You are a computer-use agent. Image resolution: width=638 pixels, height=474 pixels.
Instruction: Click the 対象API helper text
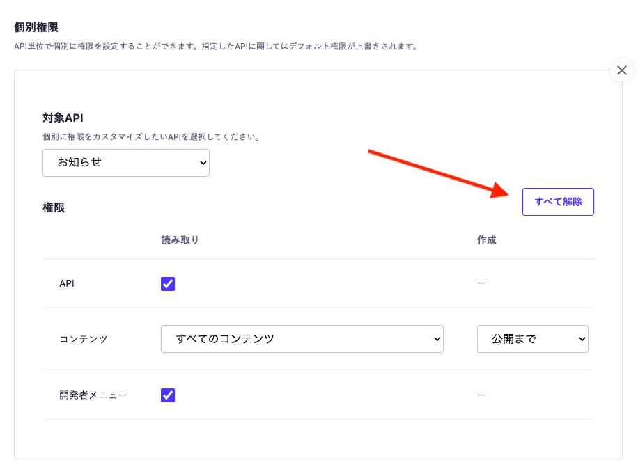(x=151, y=137)
